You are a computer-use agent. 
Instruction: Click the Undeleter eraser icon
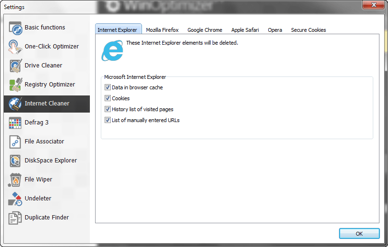pos(15,199)
